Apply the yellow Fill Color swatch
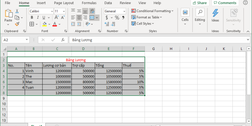Screen dimensions: 252x126 [x=44, y=24]
